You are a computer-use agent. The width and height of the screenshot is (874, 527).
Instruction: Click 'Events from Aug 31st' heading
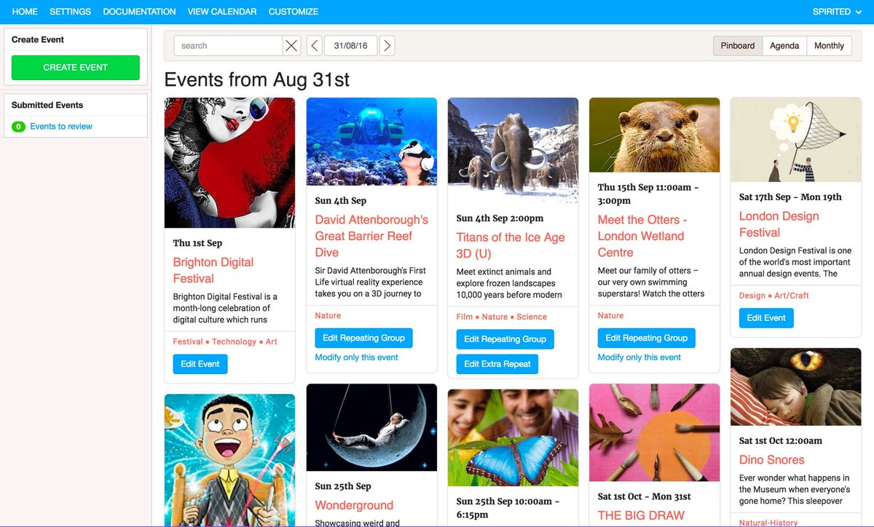click(257, 79)
